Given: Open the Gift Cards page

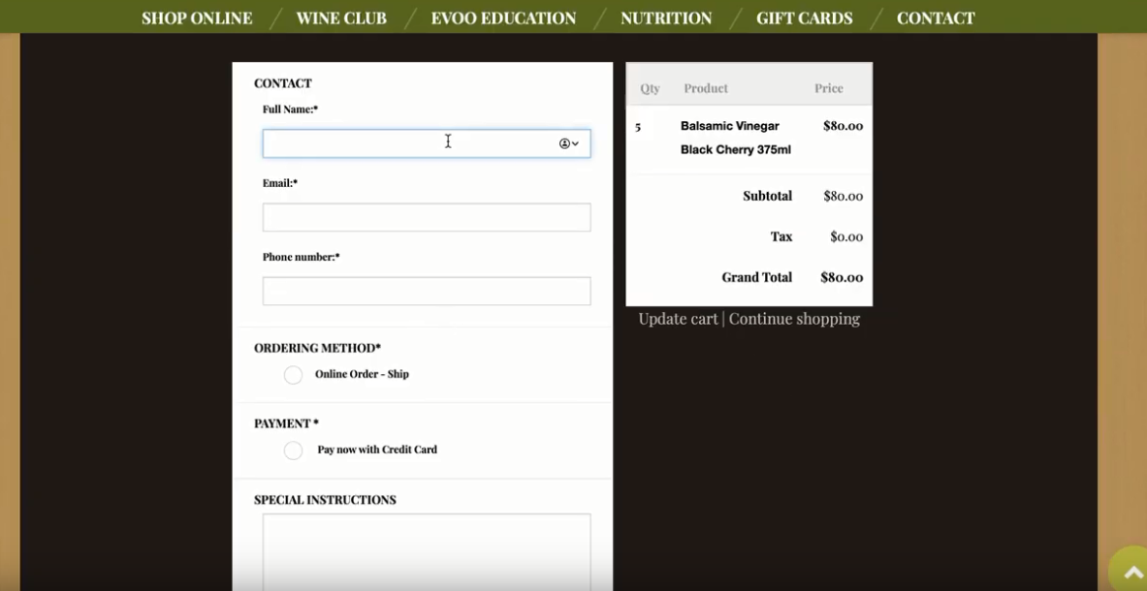Looking at the screenshot, I should (x=804, y=18).
